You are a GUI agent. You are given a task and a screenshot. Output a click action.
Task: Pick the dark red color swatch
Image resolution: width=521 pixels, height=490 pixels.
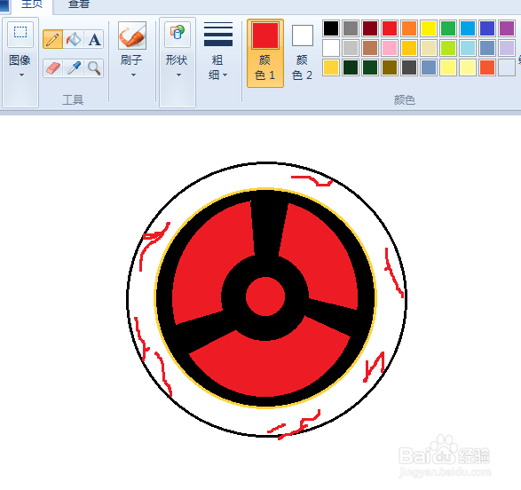[x=370, y=28]
